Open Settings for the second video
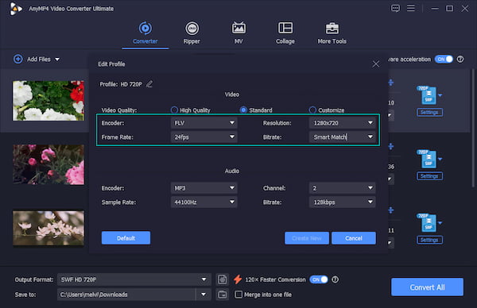The height and width of the screenshot is (308, 477). click(429, 176)
